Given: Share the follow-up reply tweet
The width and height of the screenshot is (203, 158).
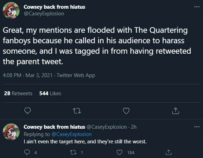Looking at the screenshot, I should pos(168,152).
